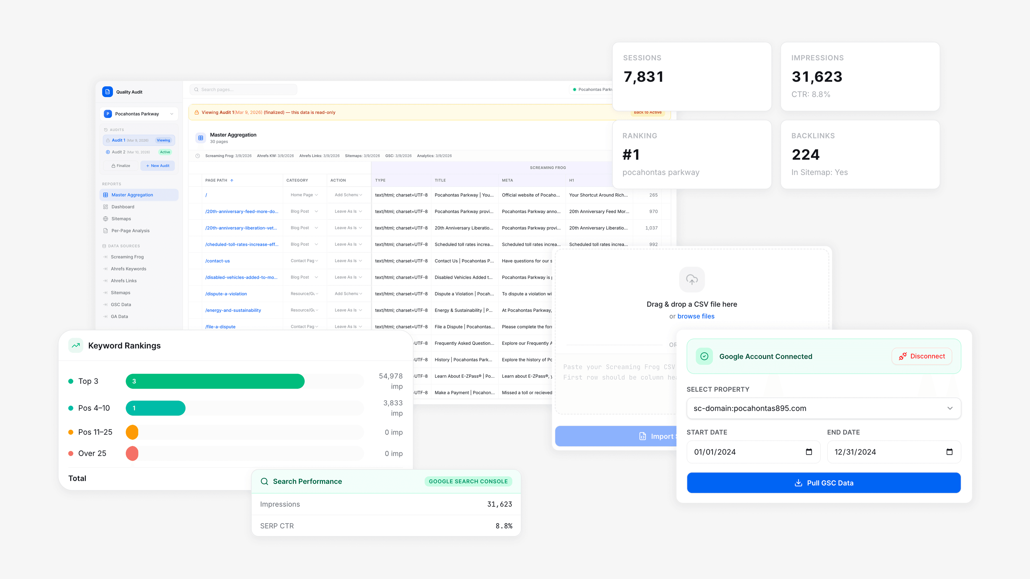Click the Dashboard icon in sidebar

coord(106,207)
